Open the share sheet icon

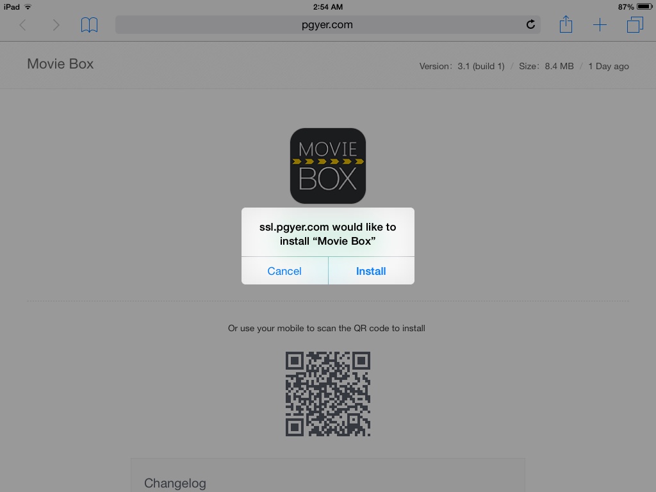pos(566,24)
